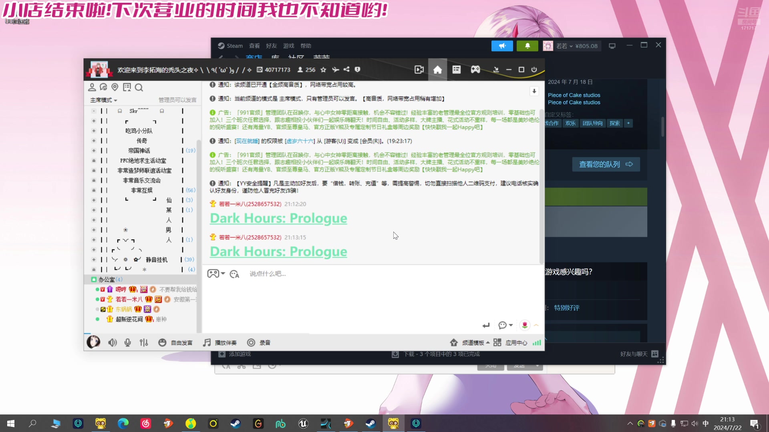Open the headset service icon in sidebar
The image size is (769, 432).
click(103, 87)
